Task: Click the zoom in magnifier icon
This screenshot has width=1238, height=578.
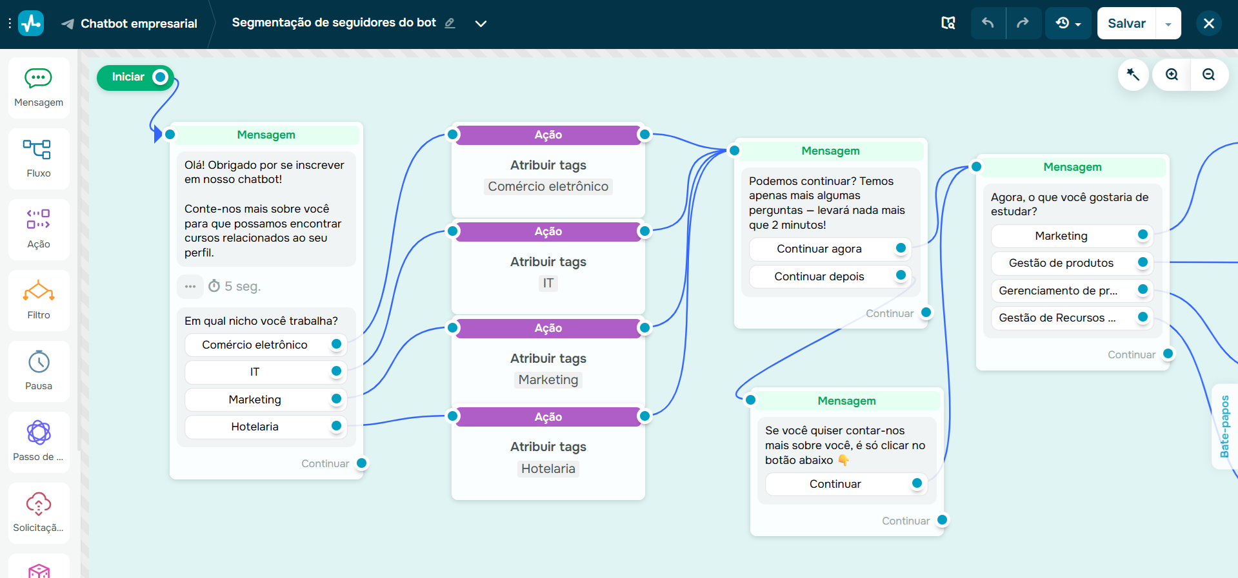Action: click(x=1172, y=75)
